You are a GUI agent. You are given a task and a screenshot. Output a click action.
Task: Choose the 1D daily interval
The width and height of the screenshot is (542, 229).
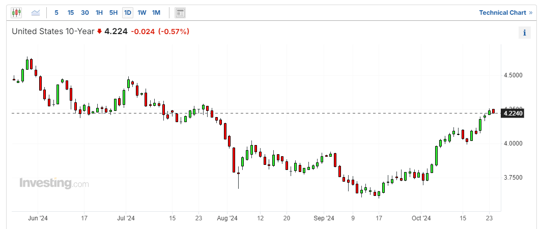128,13
